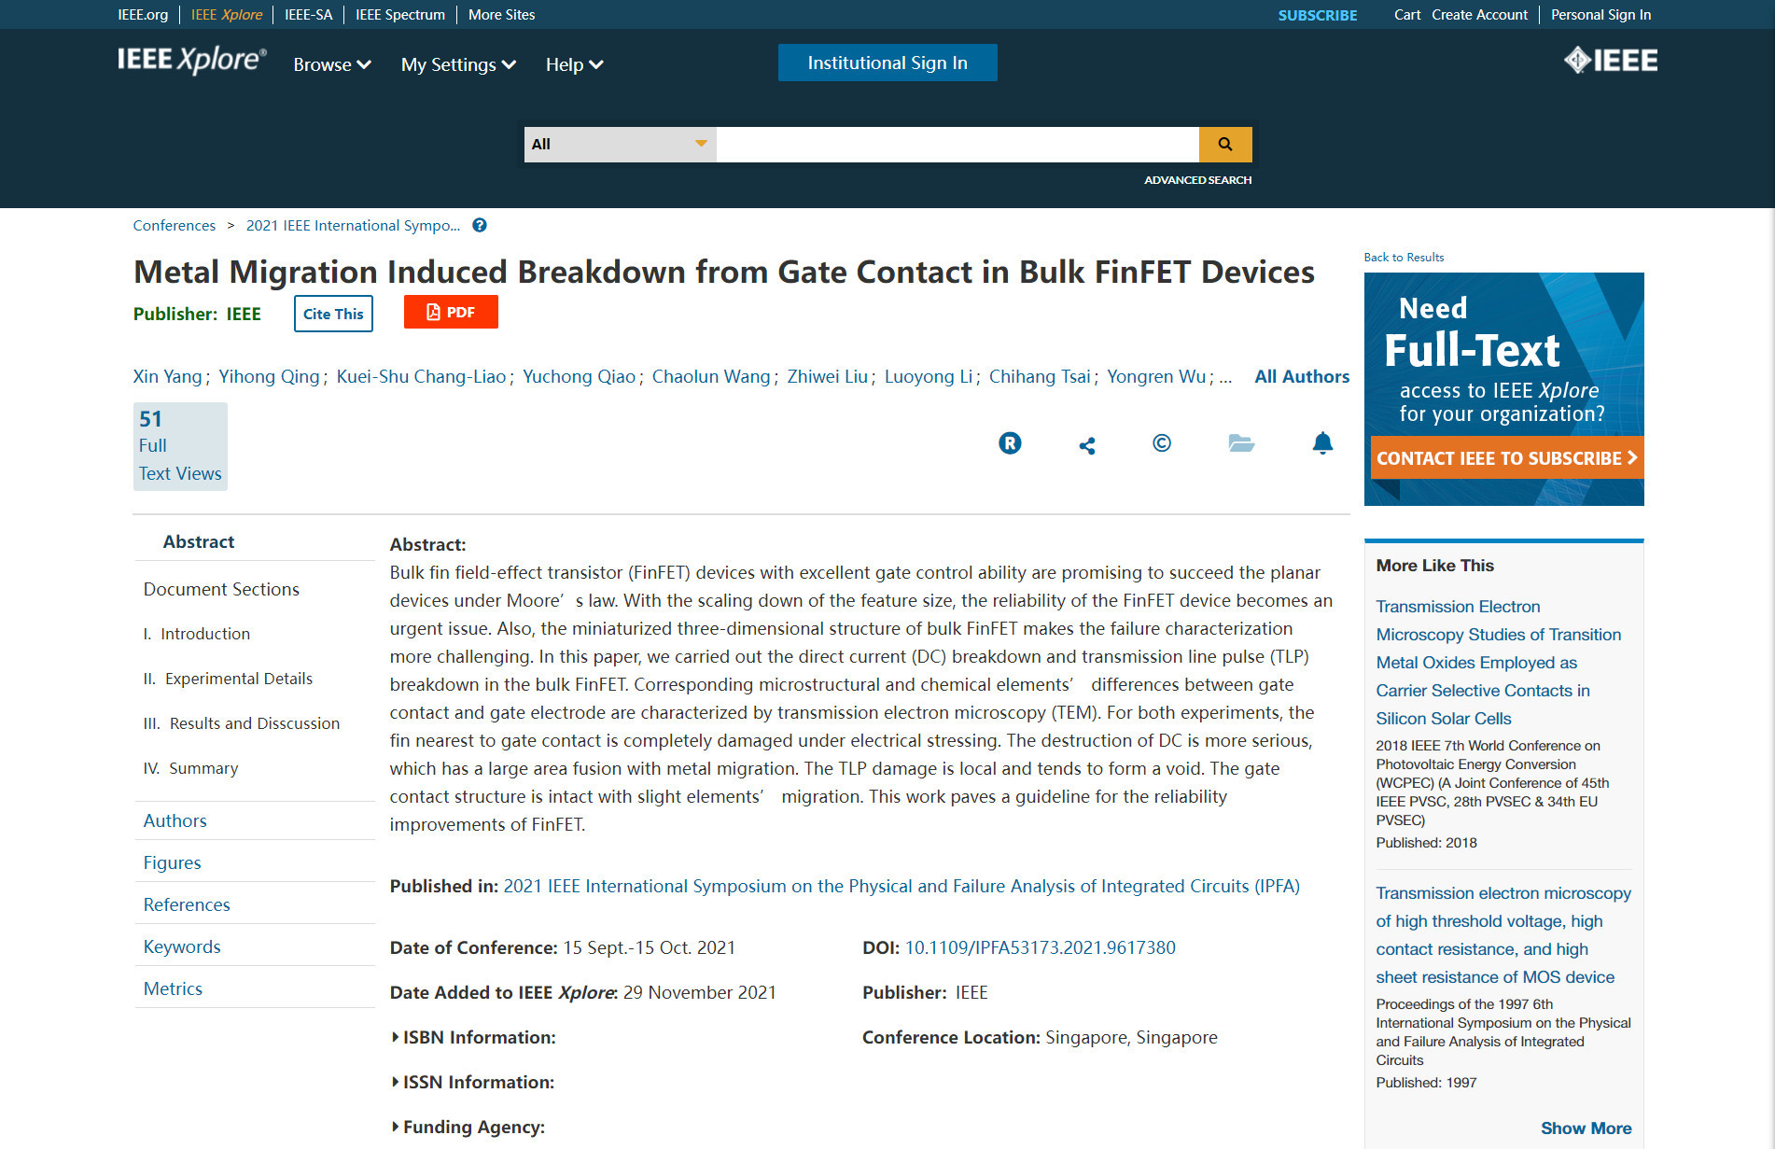The height and width of the screenshot is (1149, 1775).
Task: Open author Kuei-Shu Chang-Liao's profile
Action: pyautogui.click(x=421, y=376)
